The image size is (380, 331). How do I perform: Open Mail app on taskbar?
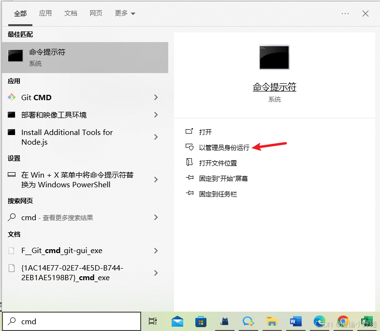click(x=177, y=321)
